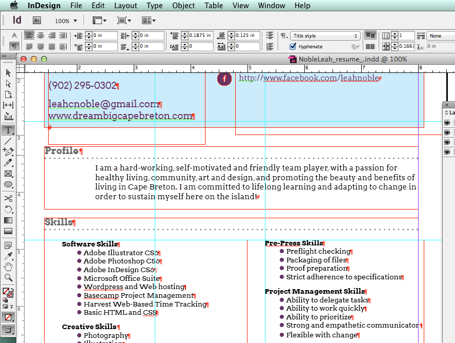Open the None dropdown at toolbar right
This screenshot has width=455, height=343.
(441, 35)
